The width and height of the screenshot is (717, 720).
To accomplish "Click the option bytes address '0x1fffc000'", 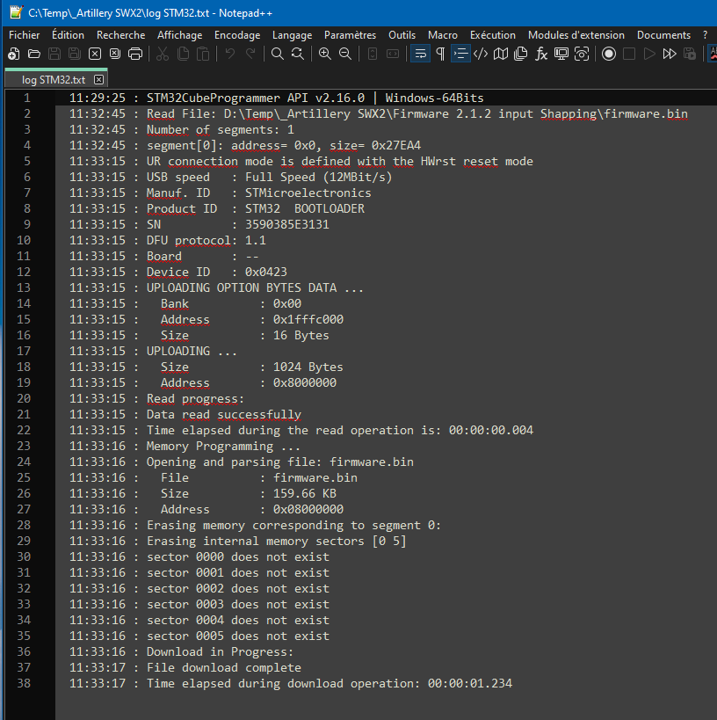I will coord(308,319).
